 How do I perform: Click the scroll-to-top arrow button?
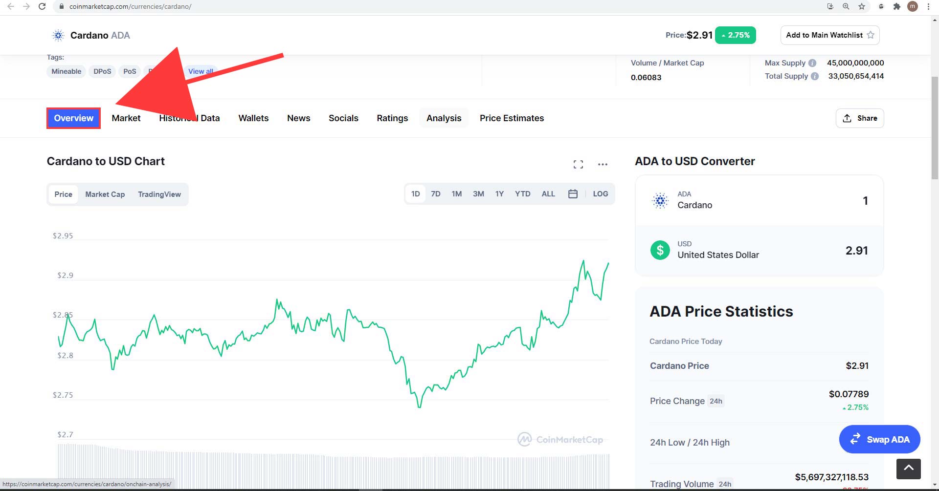pos(909,469)
